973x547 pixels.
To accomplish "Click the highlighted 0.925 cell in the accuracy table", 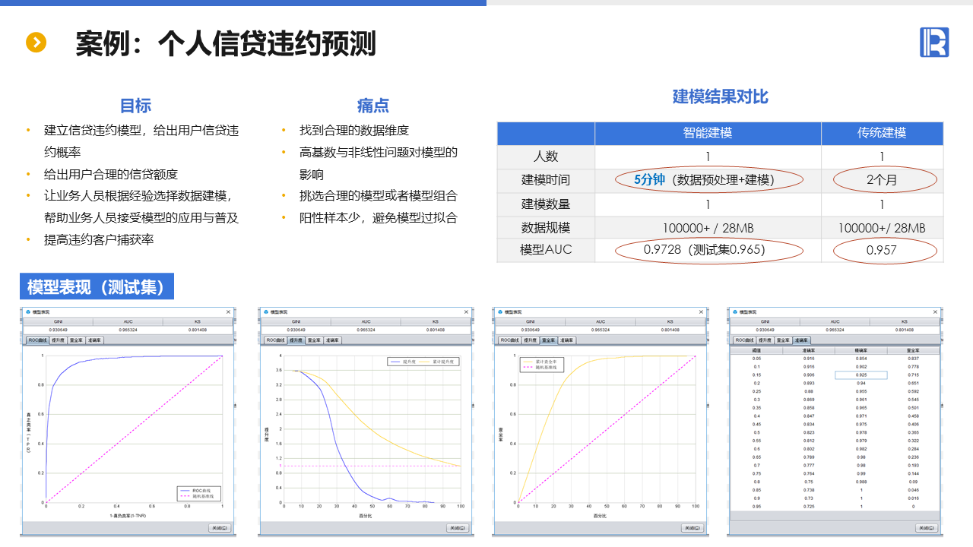I will click(x=860, y=375).
